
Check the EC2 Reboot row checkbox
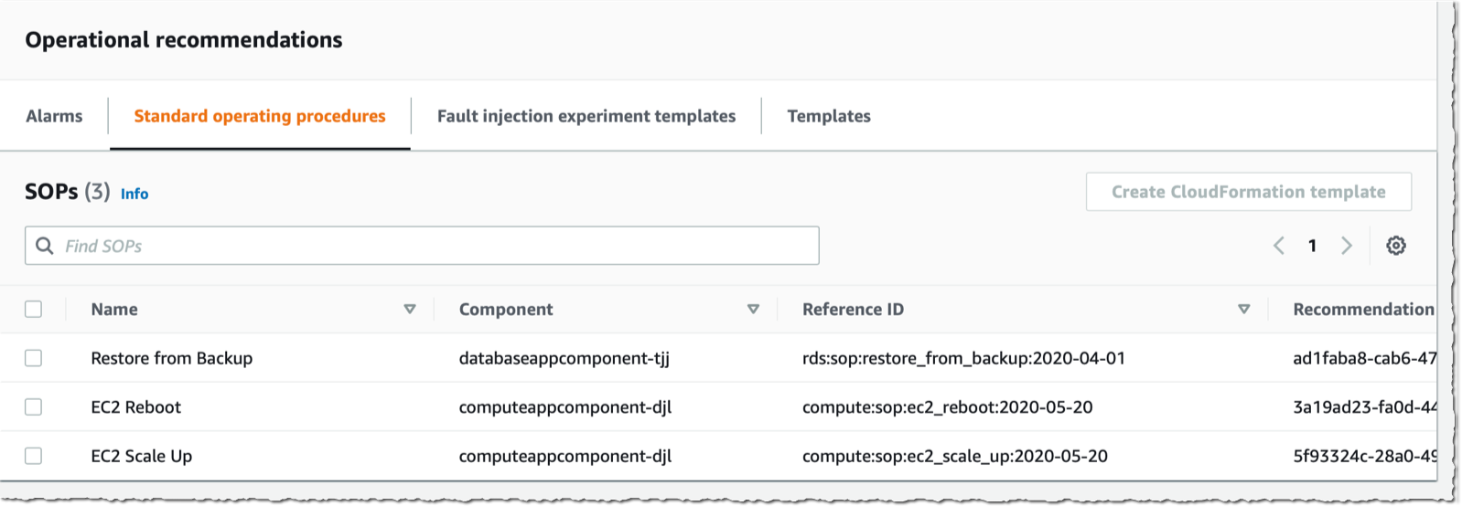point(34,407)
